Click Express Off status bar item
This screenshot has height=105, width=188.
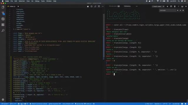coord(55,104)
